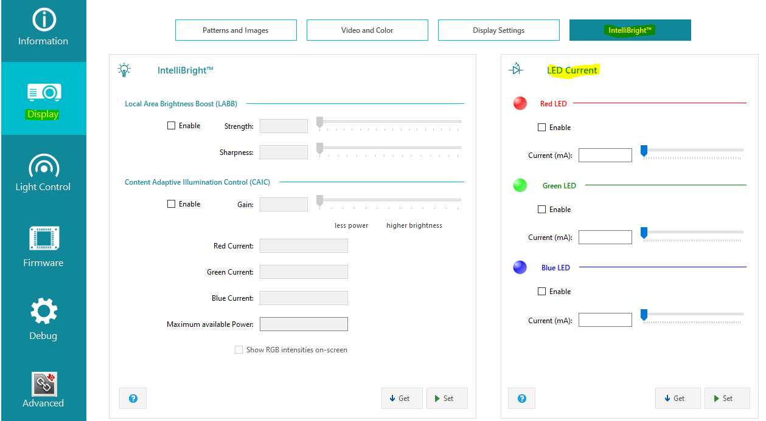Open help for the LED Current panel
This screenshot has height=421, width=766.
point(521,399)
